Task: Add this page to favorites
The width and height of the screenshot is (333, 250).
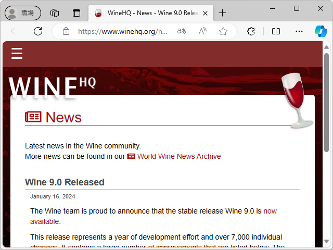Action: pos(223,31)
